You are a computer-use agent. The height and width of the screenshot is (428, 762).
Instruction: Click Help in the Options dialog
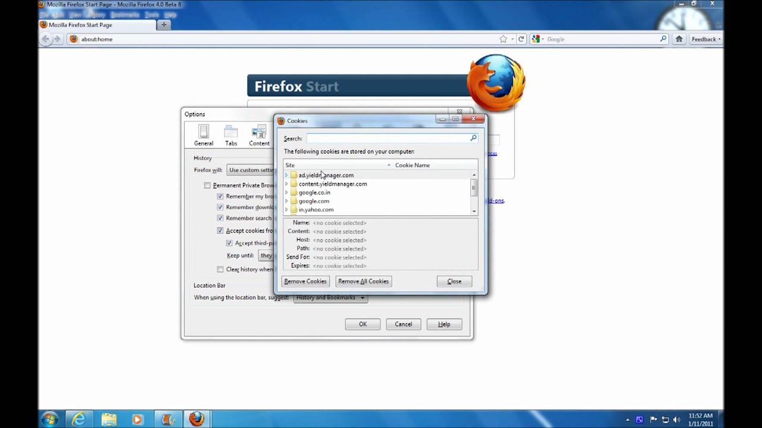pyautogui.click(x=444, y=324)
